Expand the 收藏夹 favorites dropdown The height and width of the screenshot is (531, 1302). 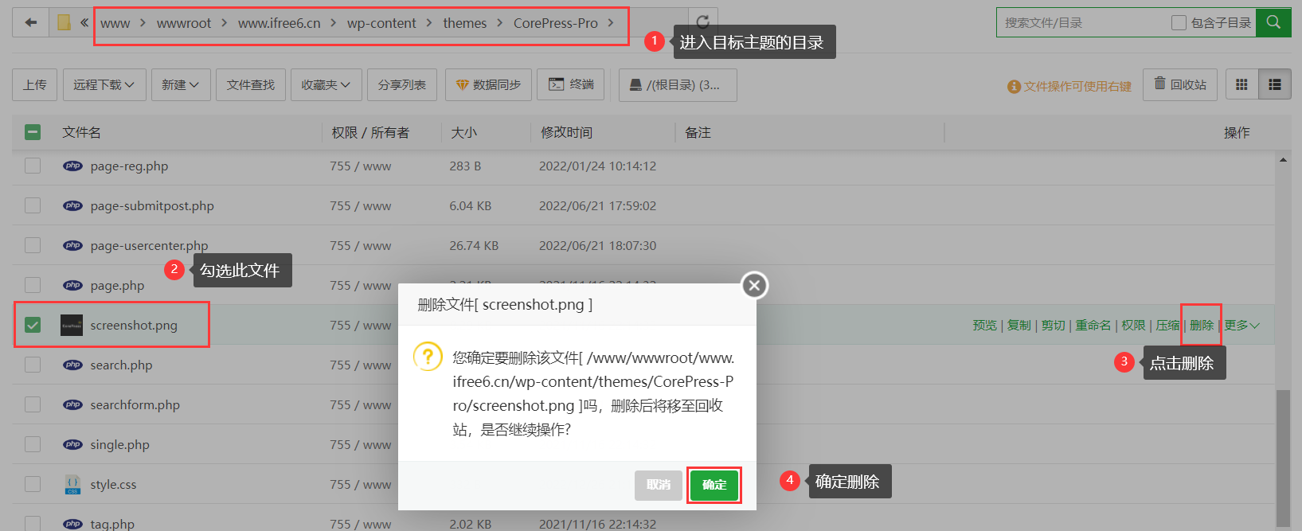(326, 84)
